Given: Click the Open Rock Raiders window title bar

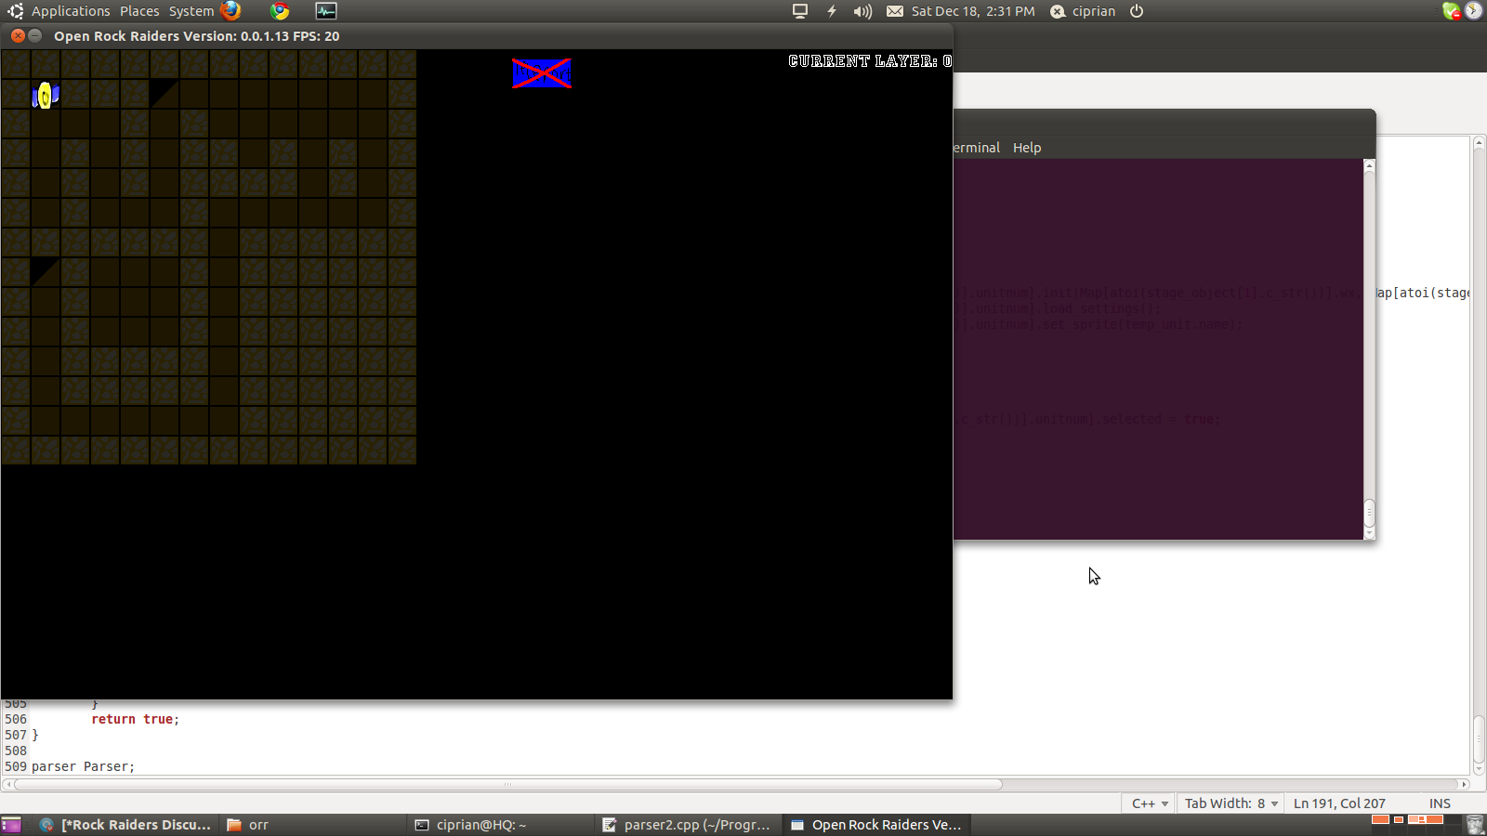Looking at the screenshot, I should tap(476, 36).
